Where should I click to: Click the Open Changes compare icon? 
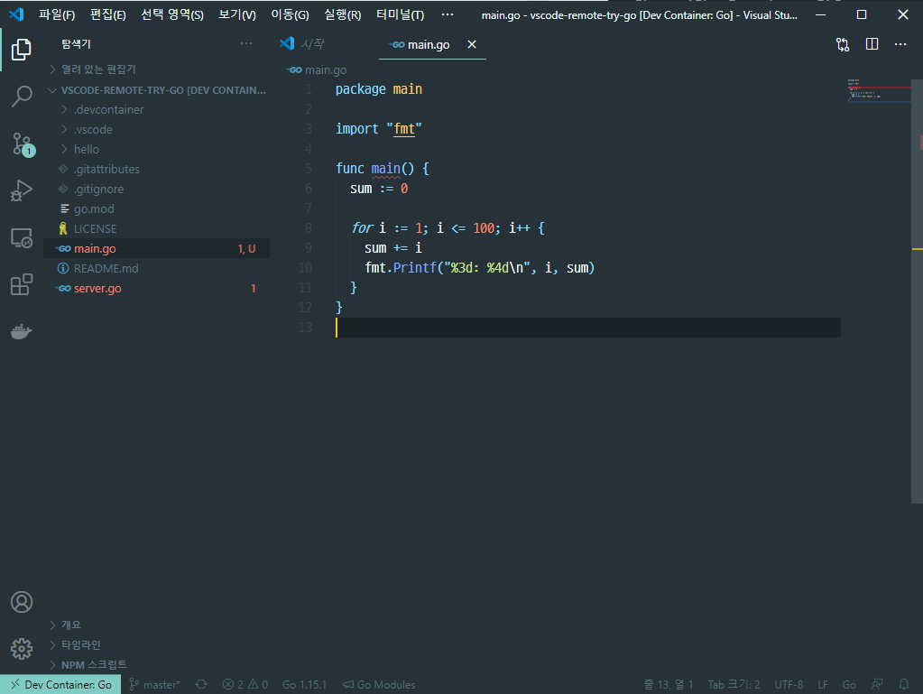[x=843, y=44]
